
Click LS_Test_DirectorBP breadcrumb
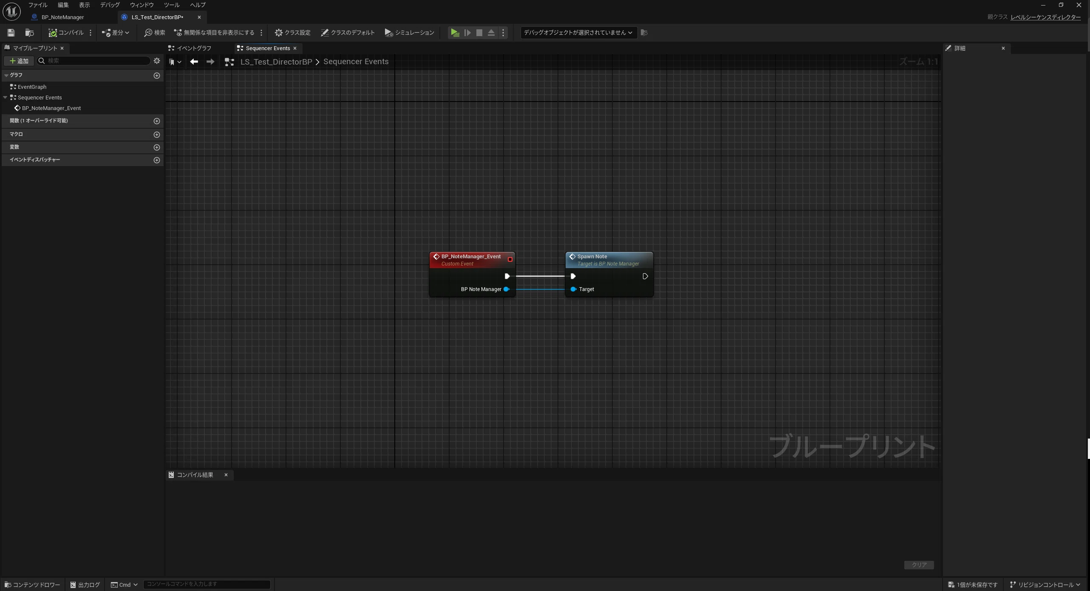(276, 62)
